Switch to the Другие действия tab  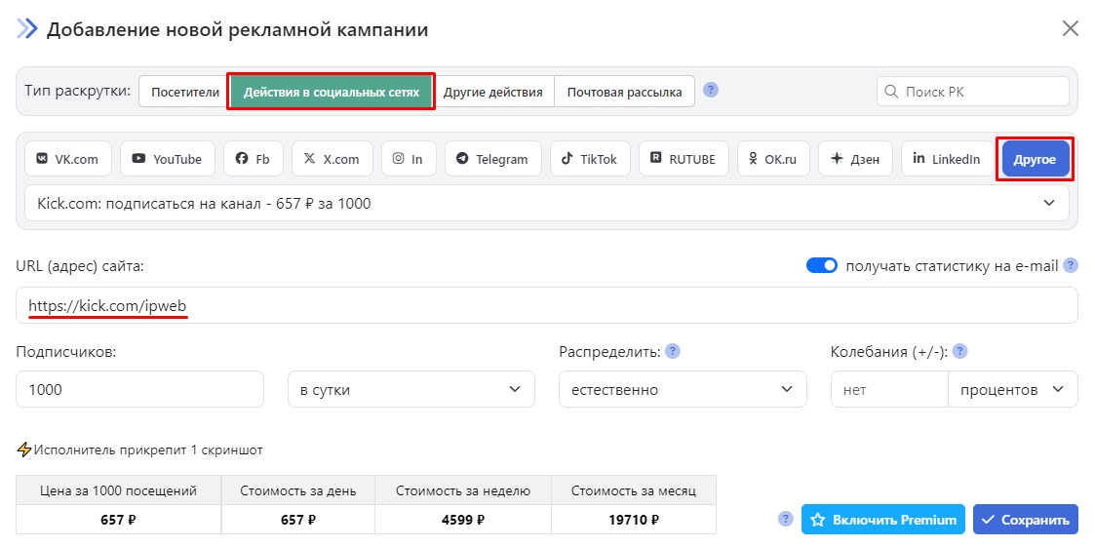pos(492,93)
